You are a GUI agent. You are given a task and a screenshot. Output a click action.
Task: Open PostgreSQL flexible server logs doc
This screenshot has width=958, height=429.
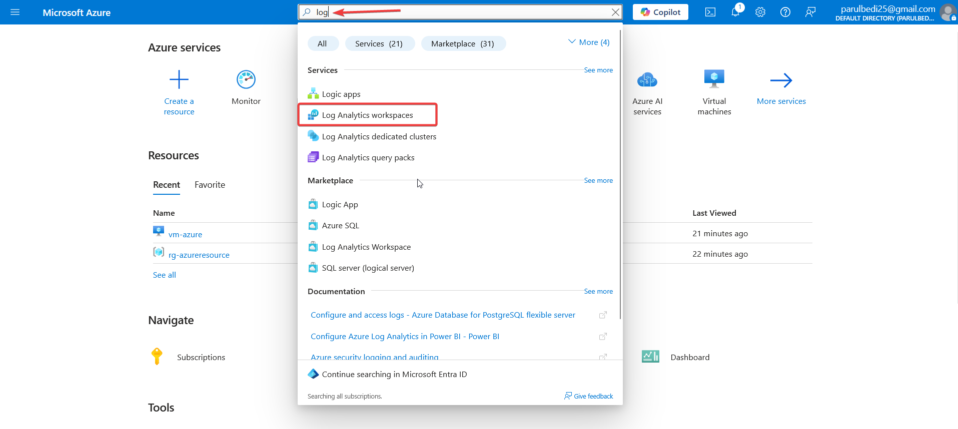pyautogui.click(x=443, y=315)
